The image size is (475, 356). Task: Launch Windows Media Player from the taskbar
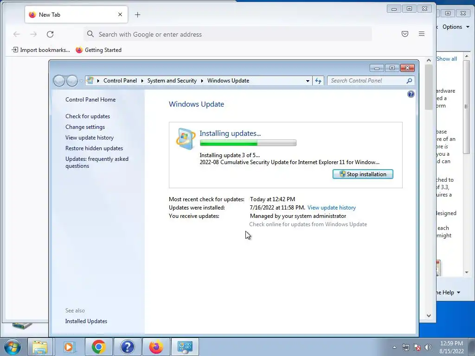[69, 347]
